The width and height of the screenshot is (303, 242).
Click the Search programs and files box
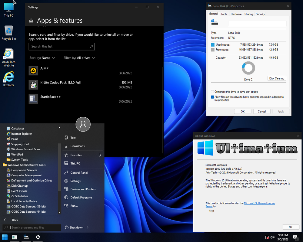pos(32,227)
